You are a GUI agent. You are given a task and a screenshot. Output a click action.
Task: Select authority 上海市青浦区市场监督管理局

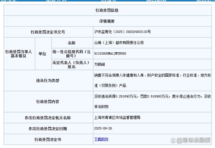coord(117,117)
